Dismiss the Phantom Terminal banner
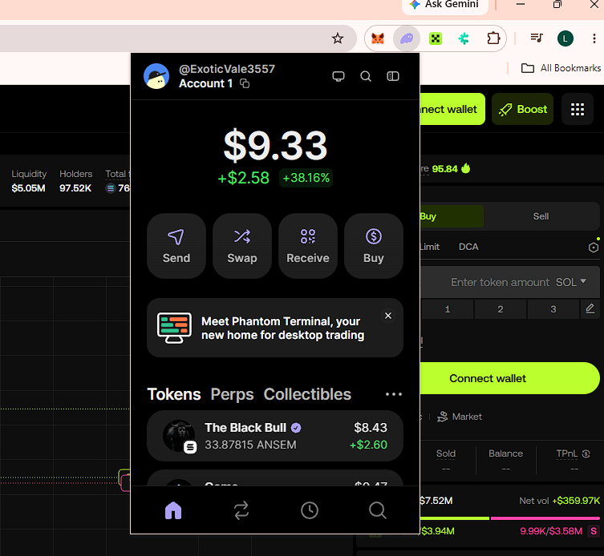 coord(388,316)
